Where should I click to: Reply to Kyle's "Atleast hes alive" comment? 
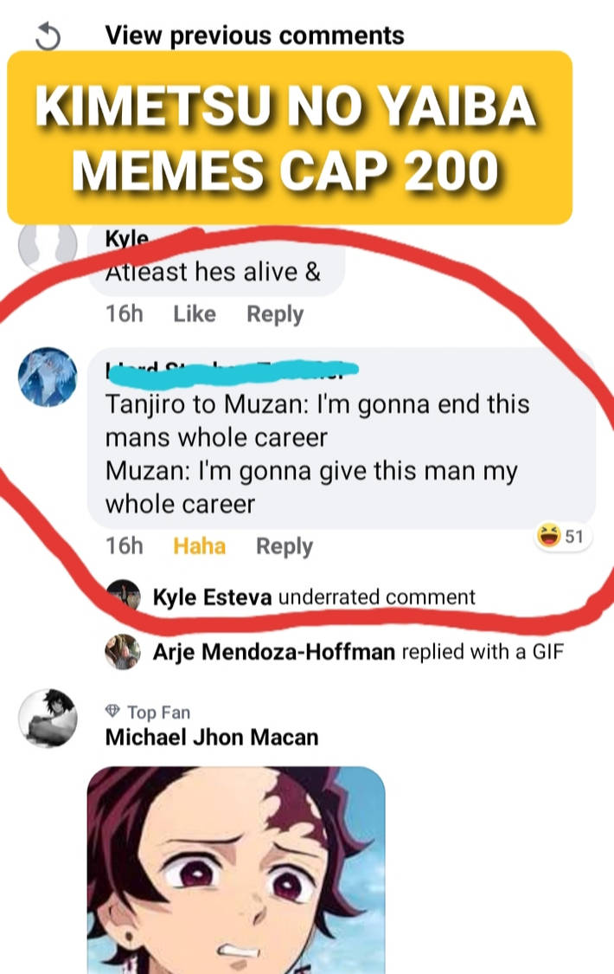click(x=275, y=313)
